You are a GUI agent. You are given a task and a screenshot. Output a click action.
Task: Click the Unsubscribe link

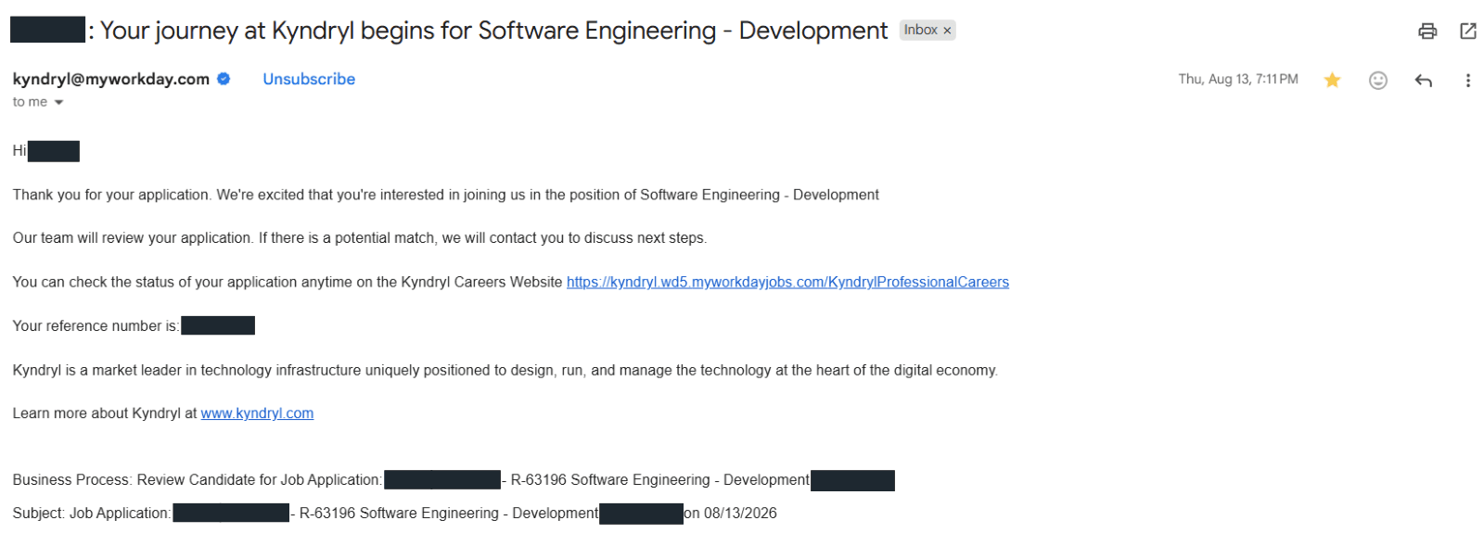tap(309, 80)
